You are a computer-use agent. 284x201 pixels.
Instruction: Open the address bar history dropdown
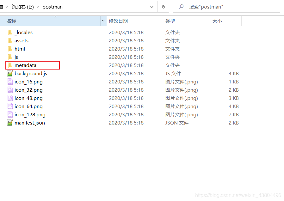click(x=152, y=7)
